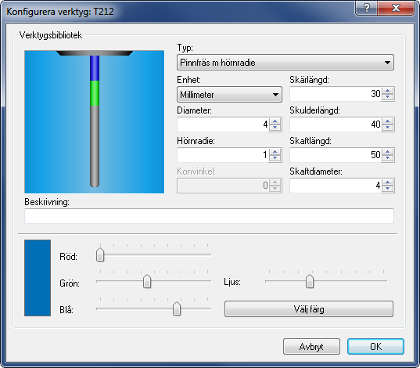Decrease Skulderlängd value with down arrow
The height and width of the screenshot is (368, 420).
387,128
